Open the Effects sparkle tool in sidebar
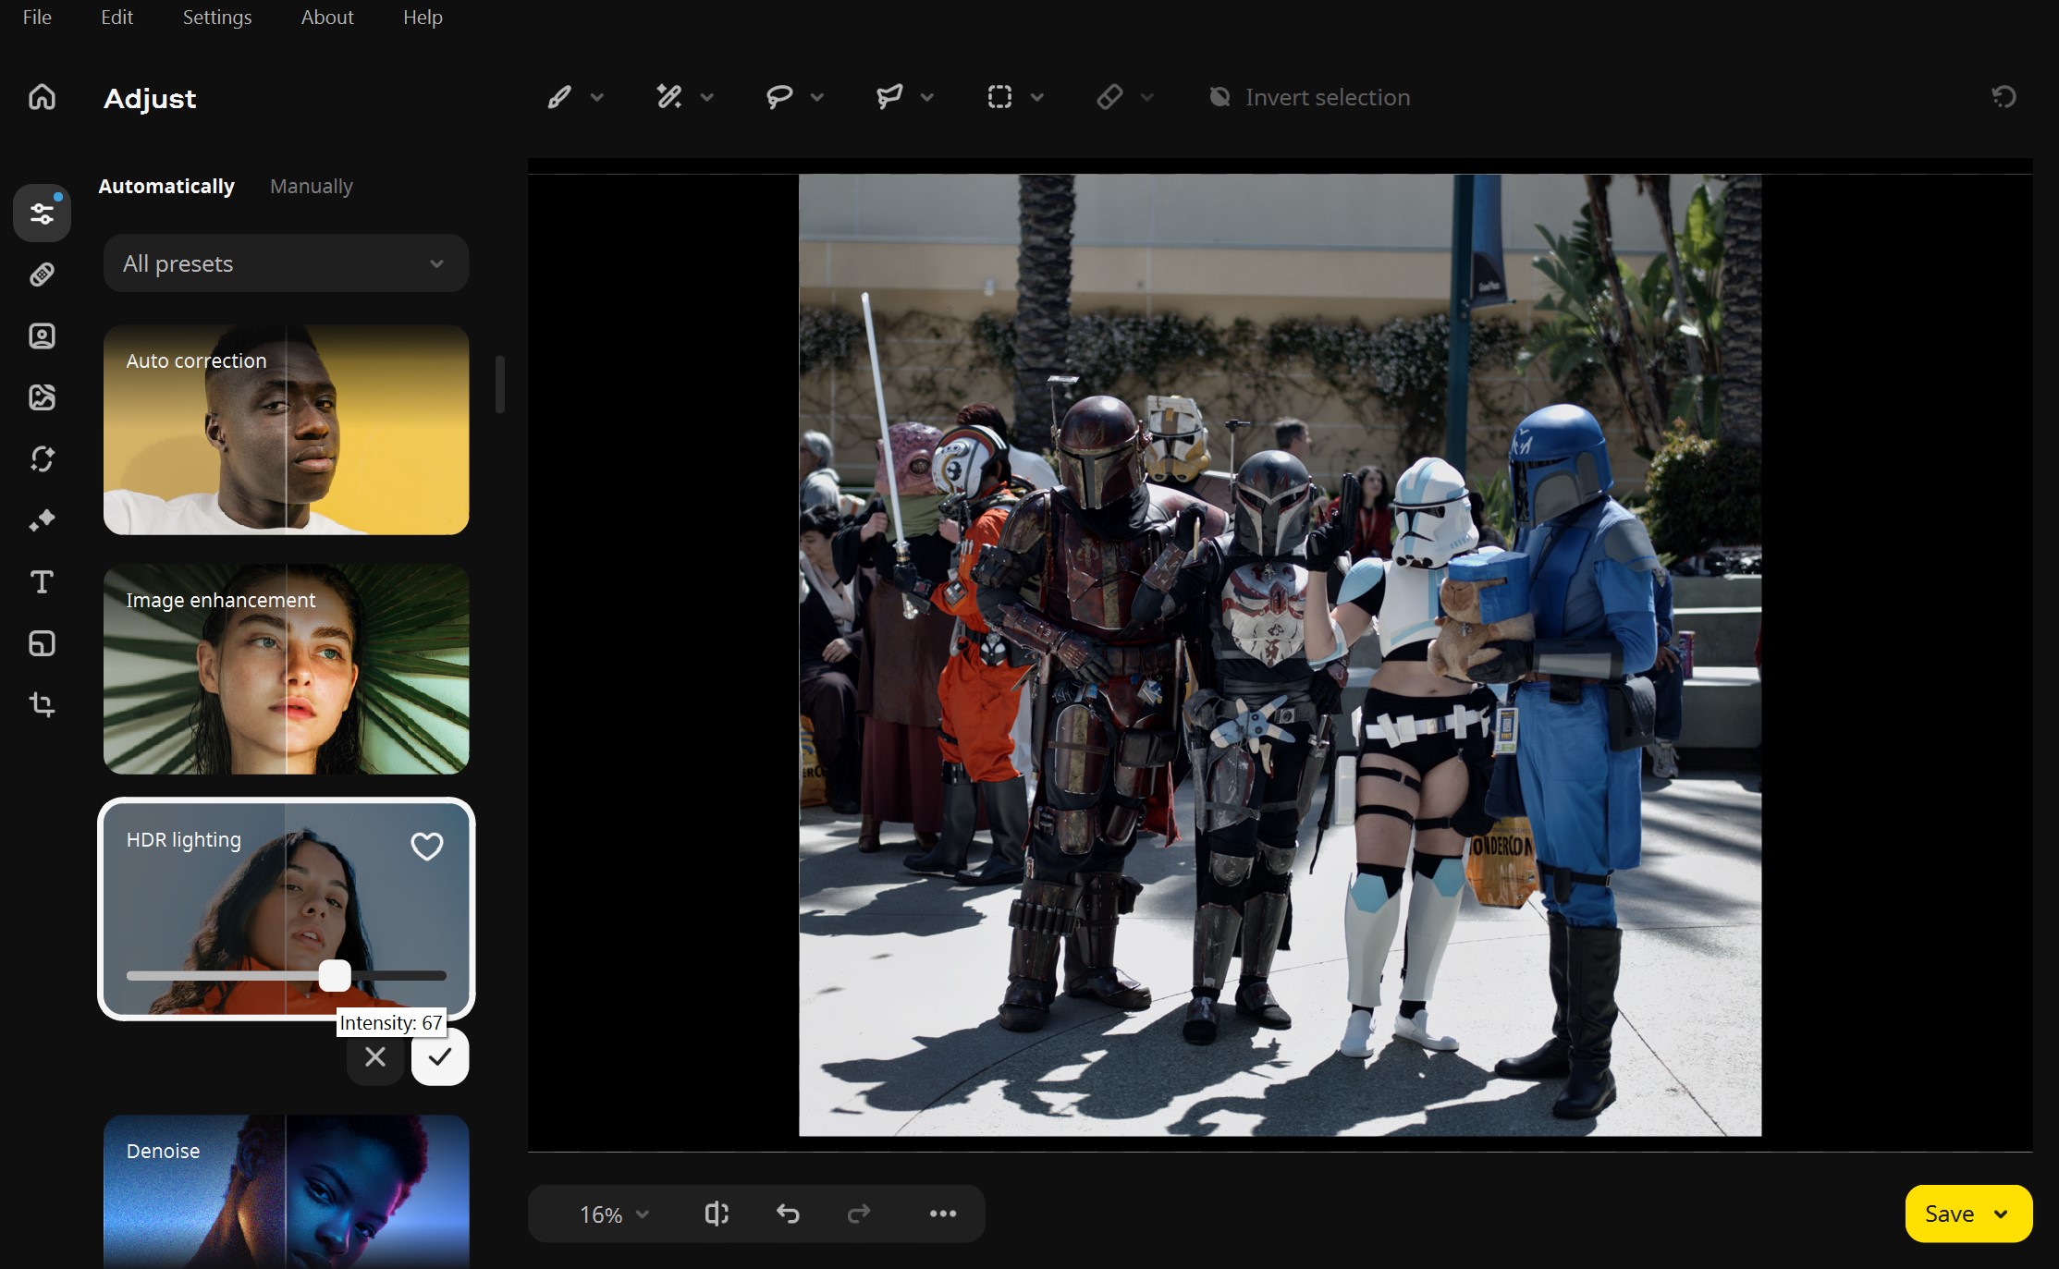This screenshot has width=2059, height=1269. 42,520
